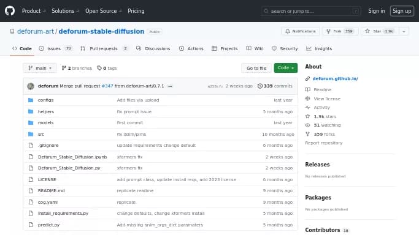
Task: Star the repository
Action: click(x=380, y=31)
